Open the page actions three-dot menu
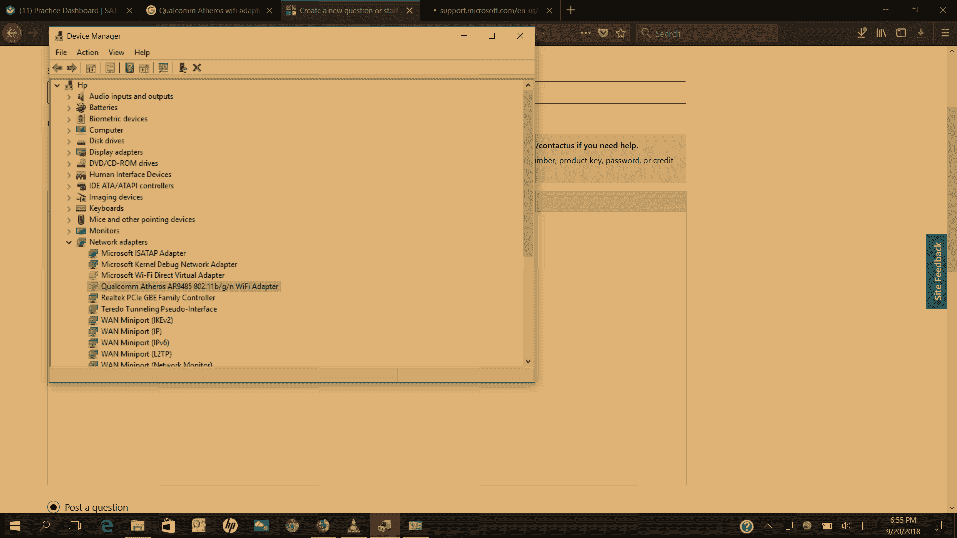The height and width of the screenshot is (538, 957). [x=586, y=33]
